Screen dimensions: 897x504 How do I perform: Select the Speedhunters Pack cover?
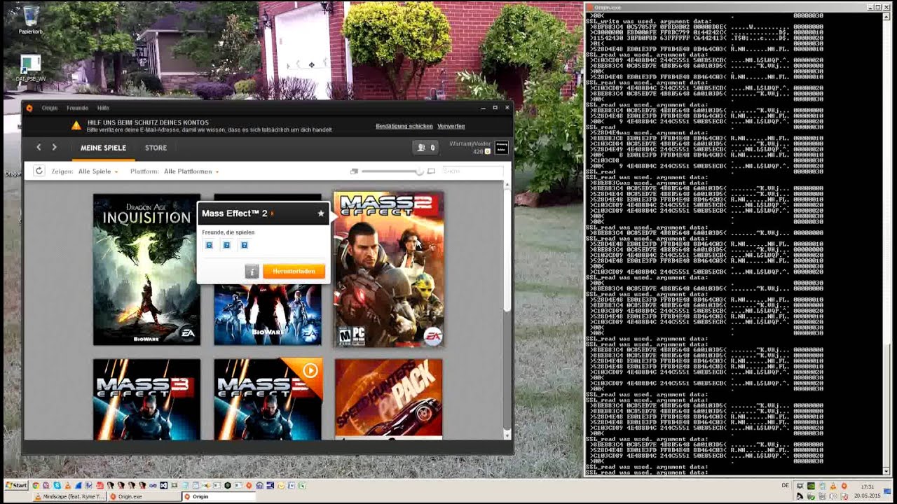pos(389,400)
